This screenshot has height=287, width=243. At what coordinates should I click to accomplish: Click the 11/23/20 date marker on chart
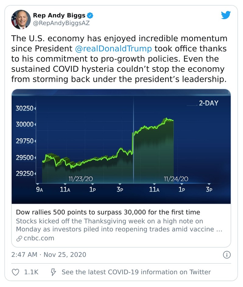pos(81,179)
